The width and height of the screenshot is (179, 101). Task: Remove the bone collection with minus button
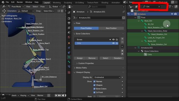[122, 42]
